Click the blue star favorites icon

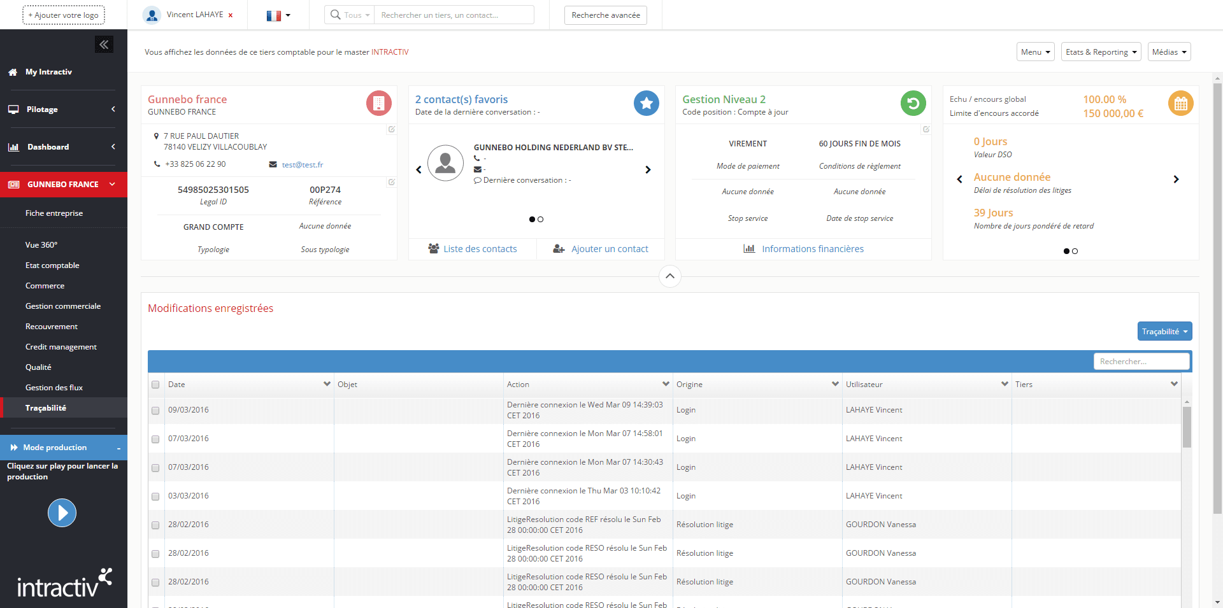pyautogui.click(x=646, y=103)
